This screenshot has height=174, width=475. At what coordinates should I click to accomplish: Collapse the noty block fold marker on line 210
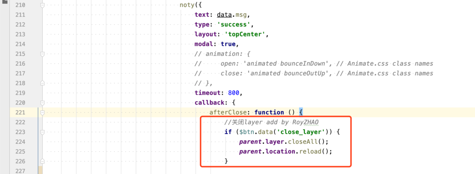(42, 5)
